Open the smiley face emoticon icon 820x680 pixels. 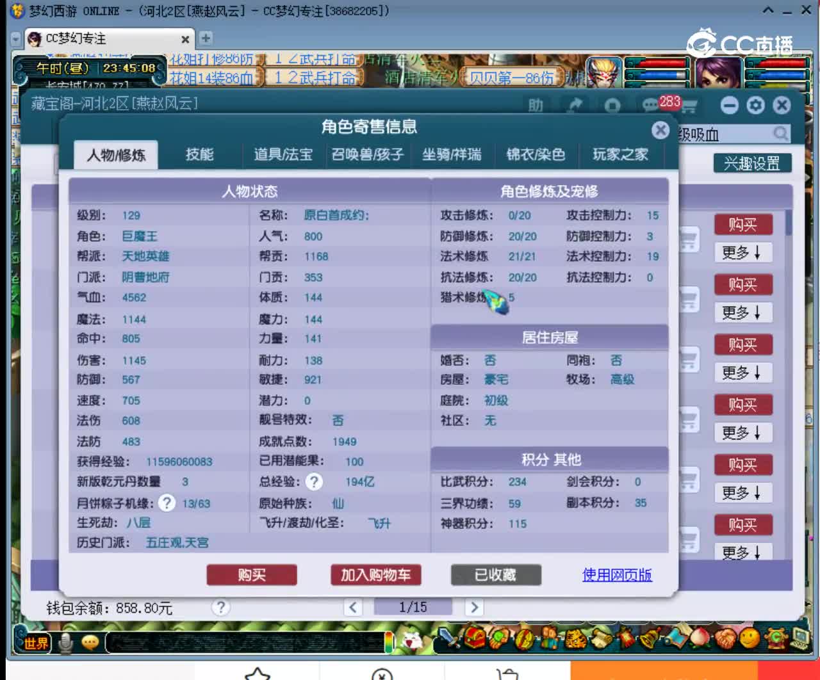[750, 638]
